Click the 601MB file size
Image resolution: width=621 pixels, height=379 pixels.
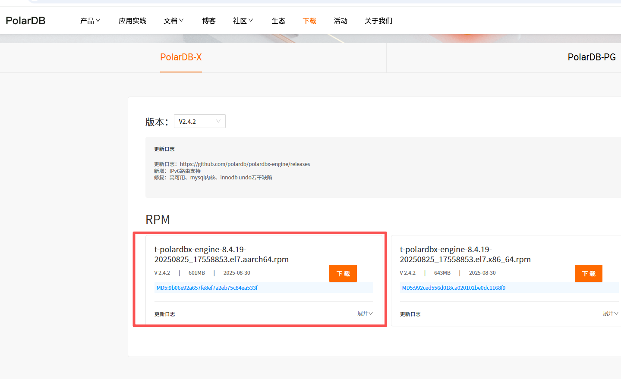click(197, 273)
